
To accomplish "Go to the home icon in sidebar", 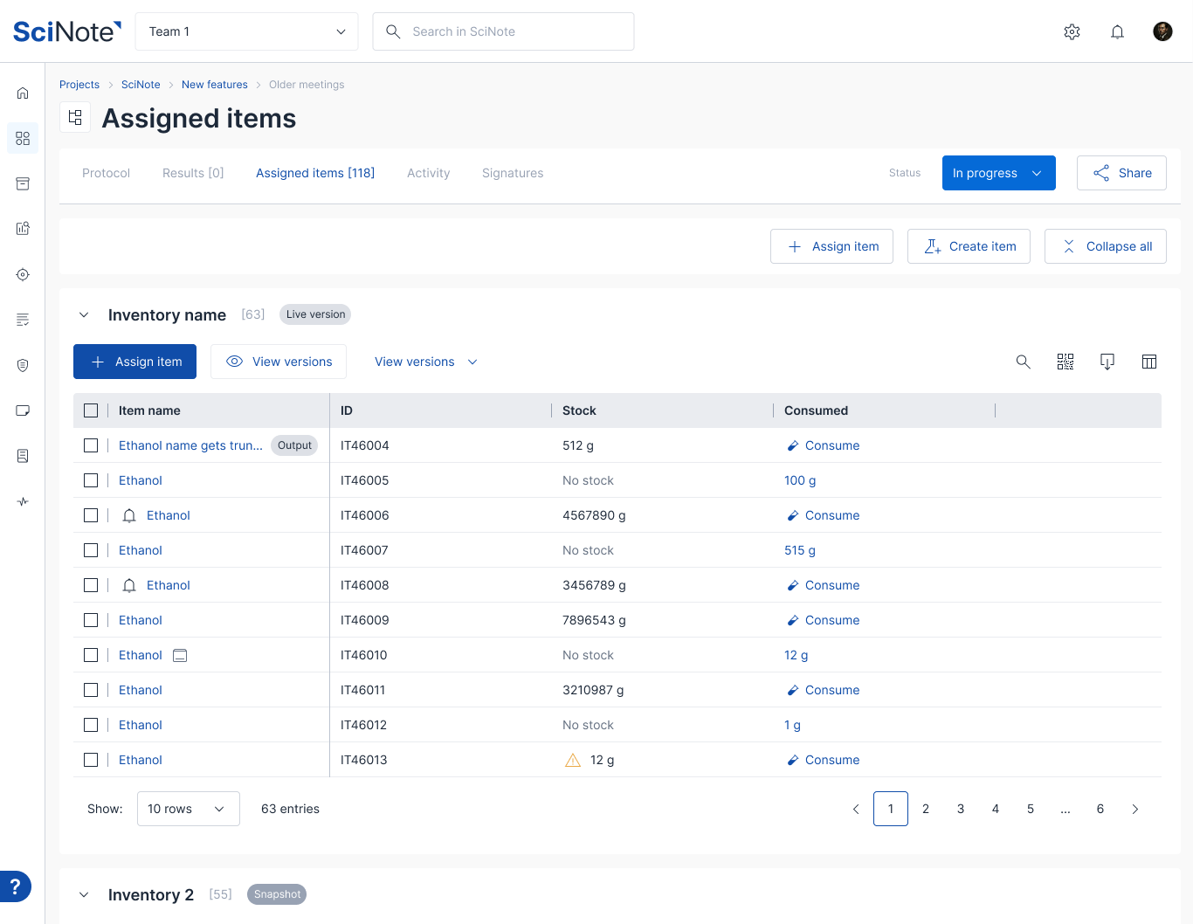I will (x=23, y=93).
